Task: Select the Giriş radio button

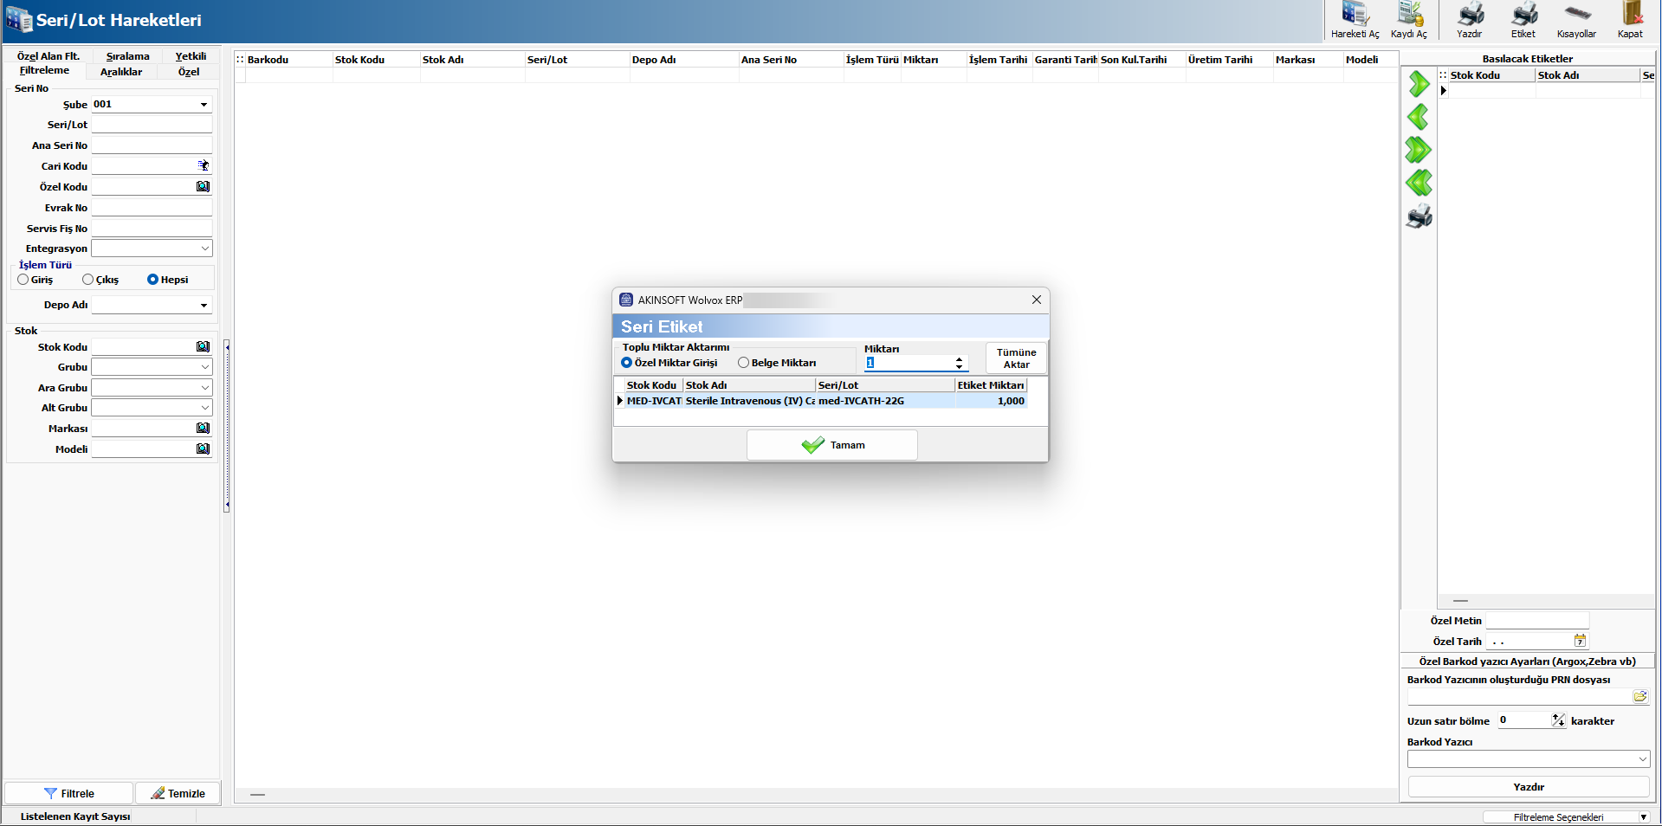Action: pos(23,280)
